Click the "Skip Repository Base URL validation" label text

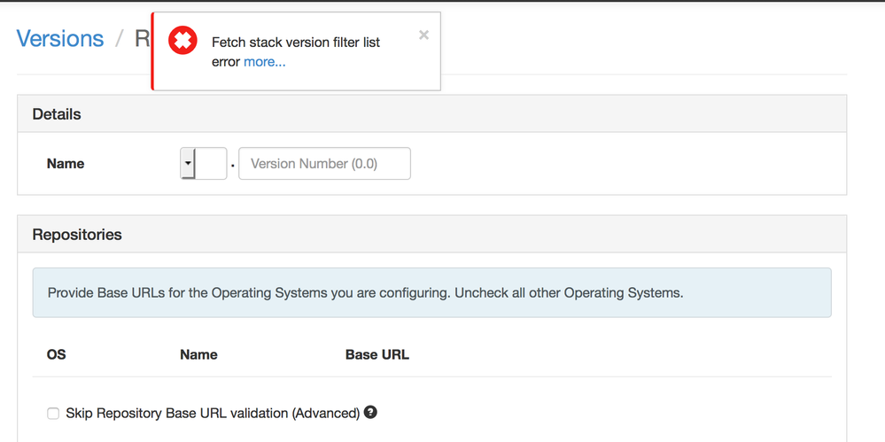click(213, 413)
